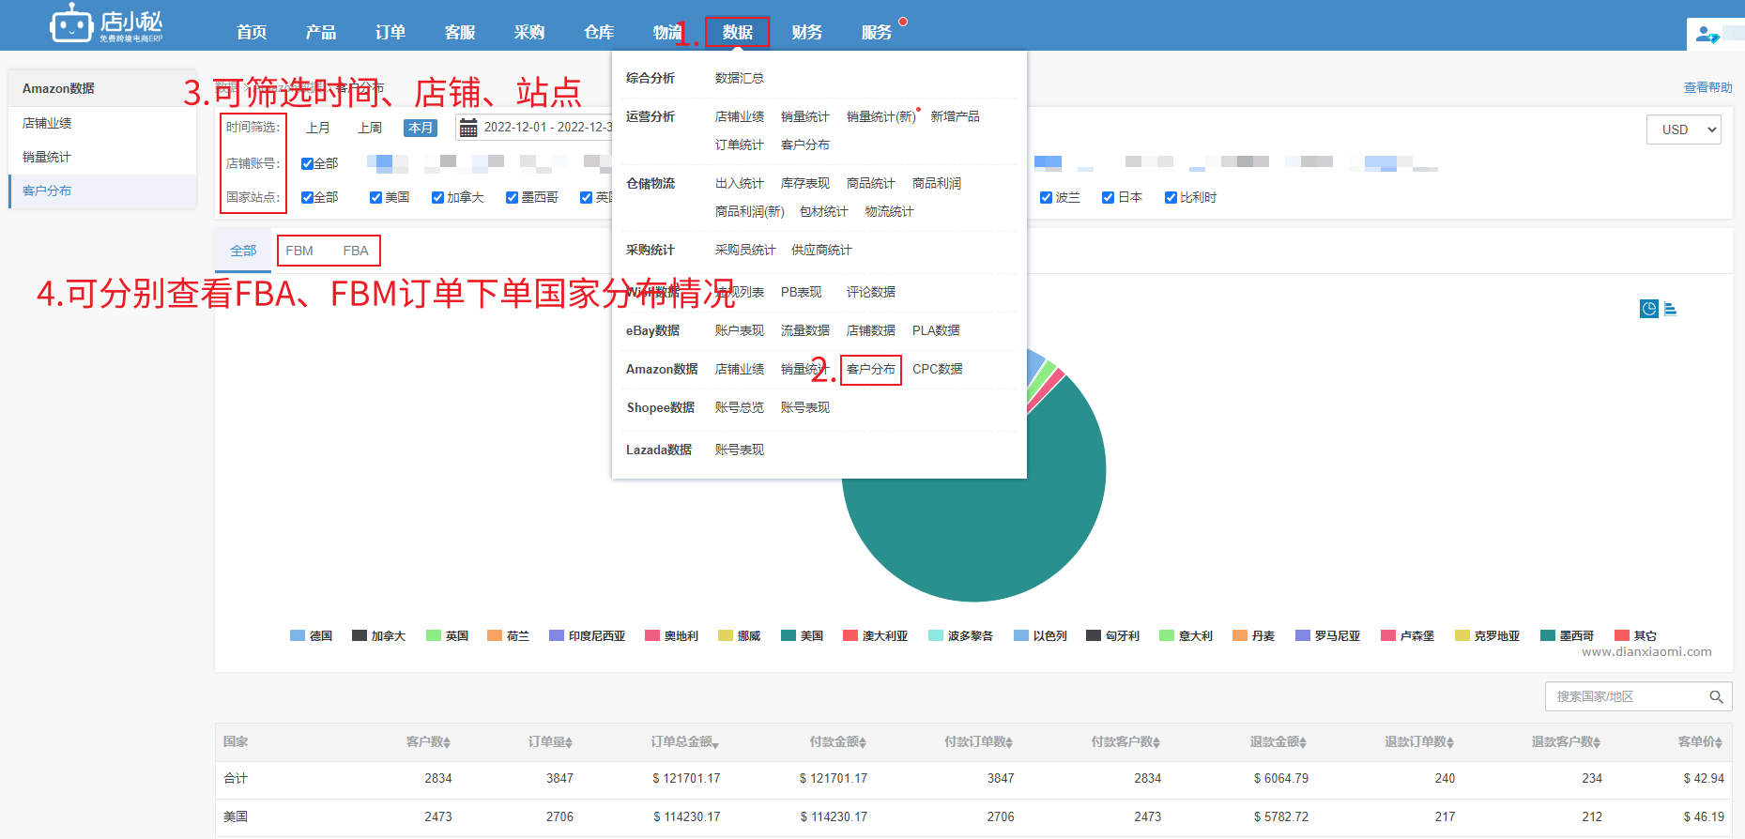Switch to the 全部 orders tab
Viewport: 1745px width, 839px height.
243,251
